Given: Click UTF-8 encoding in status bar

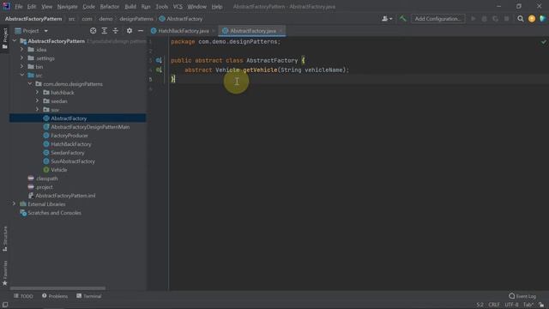Looking at the screenshot, I should click(x=511, y=305).
